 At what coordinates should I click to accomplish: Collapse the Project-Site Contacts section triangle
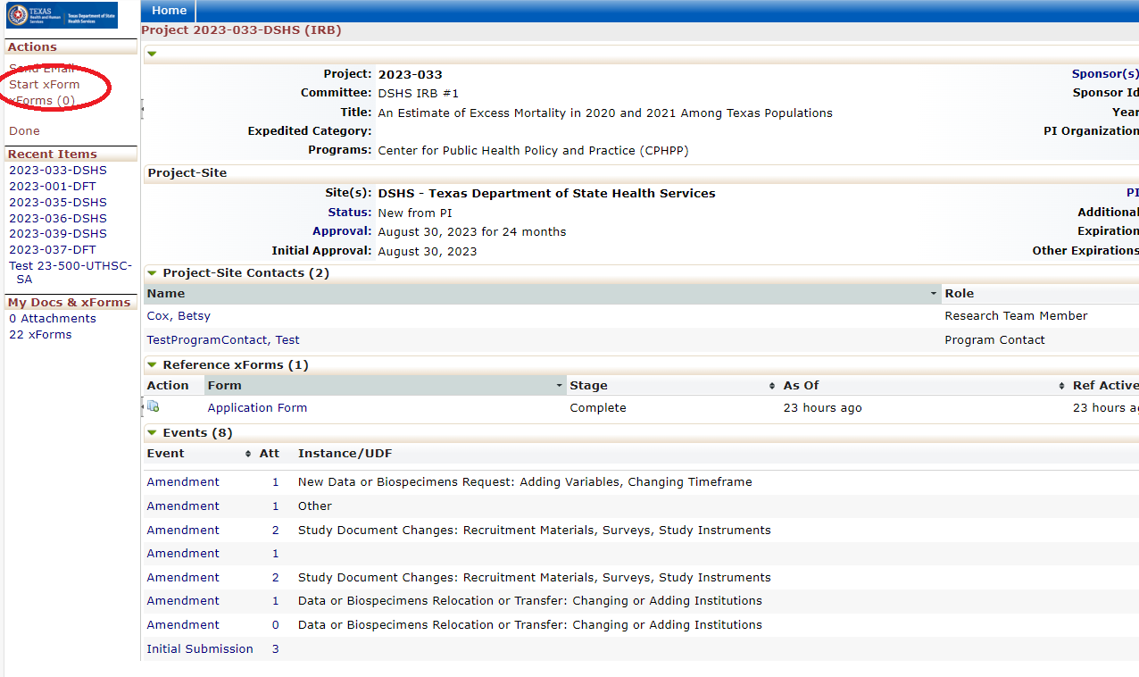click(x=152, y=272)
